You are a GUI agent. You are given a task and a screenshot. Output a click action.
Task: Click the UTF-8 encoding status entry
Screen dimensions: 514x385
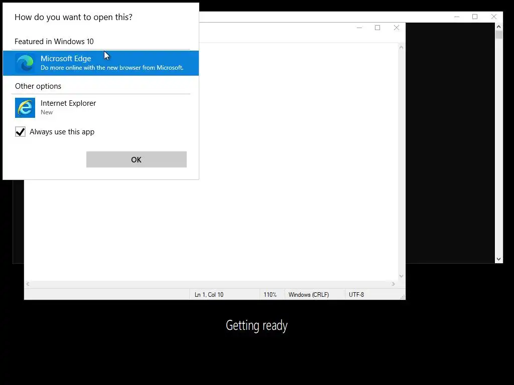point(356,295)
